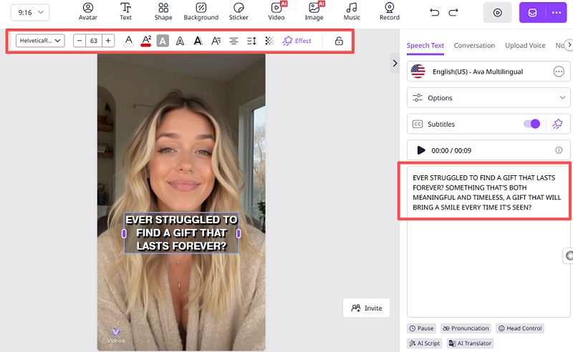The height and width of the screenshot is (352, 573).
Task: Click the 00:00 / 00:09 time display
Action: 451,150
